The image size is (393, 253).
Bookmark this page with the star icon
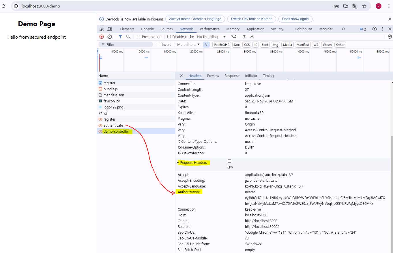[364, 6]
